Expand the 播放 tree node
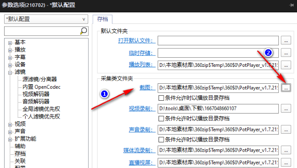 click(10, 50)
